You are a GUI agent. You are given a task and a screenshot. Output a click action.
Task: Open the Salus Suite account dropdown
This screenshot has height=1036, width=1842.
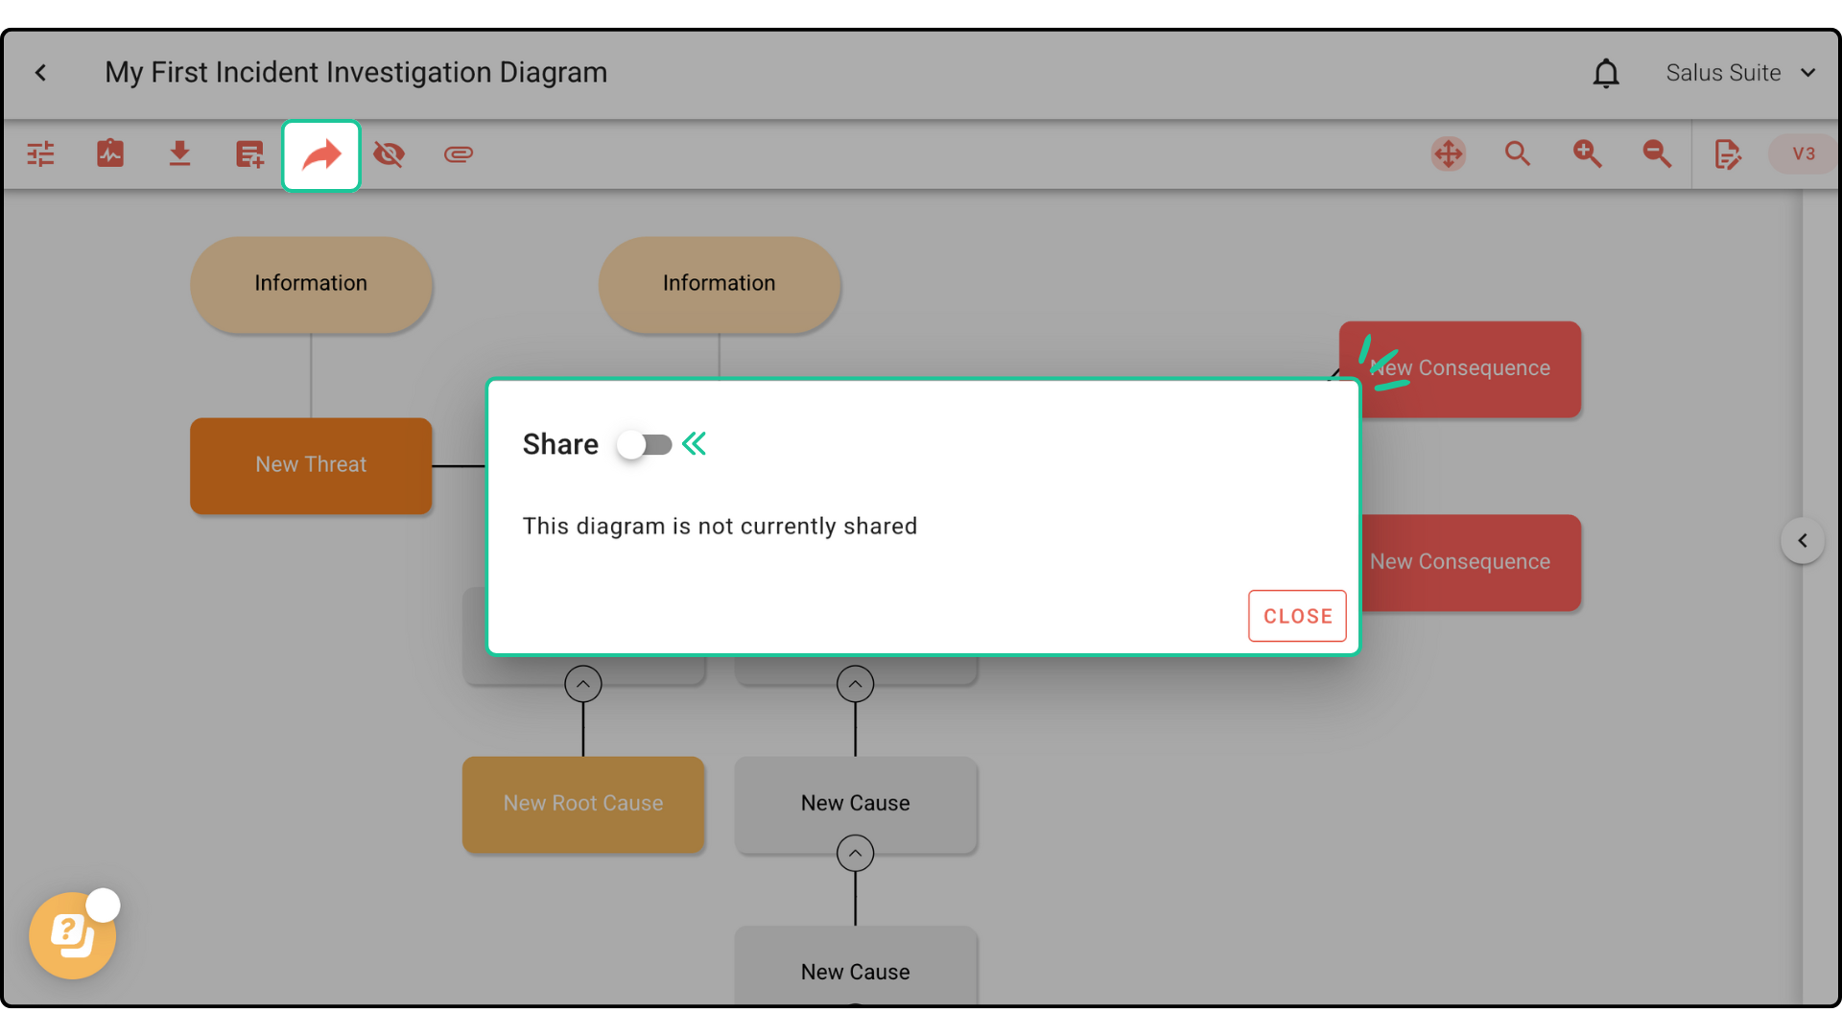tap(1740, 73)
